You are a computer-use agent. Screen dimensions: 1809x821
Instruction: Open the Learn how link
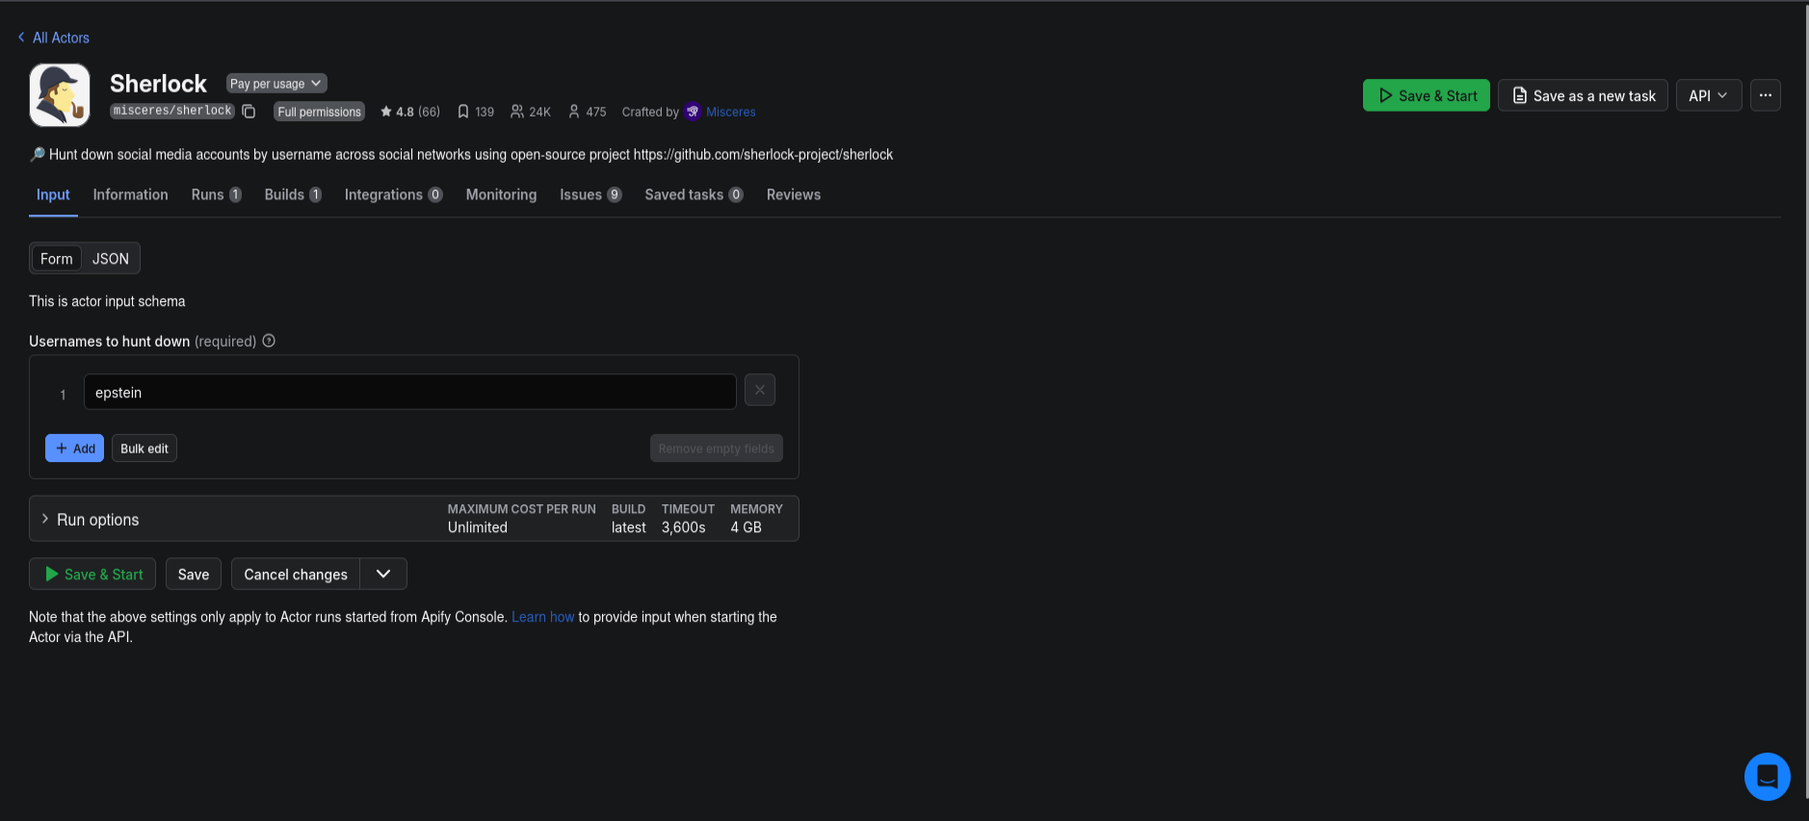point(542,617)
